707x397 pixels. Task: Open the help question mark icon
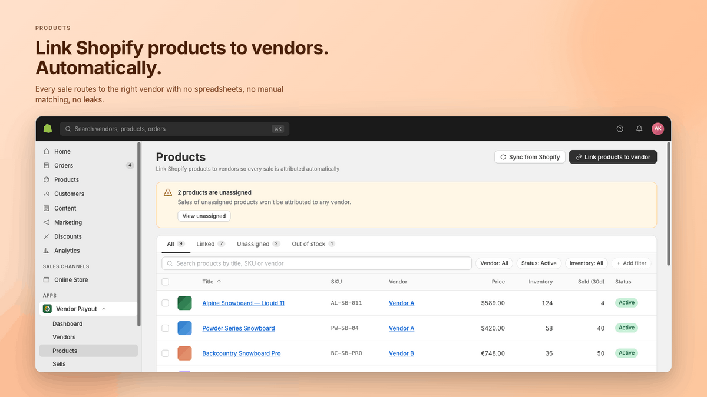click(x=620, y=129)
